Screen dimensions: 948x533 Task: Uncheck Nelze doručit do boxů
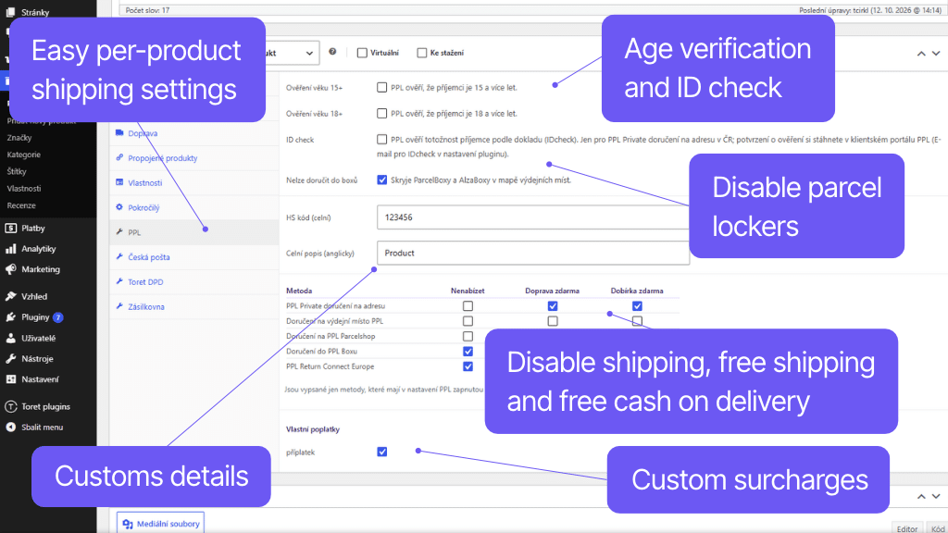[x=382, y=180]
